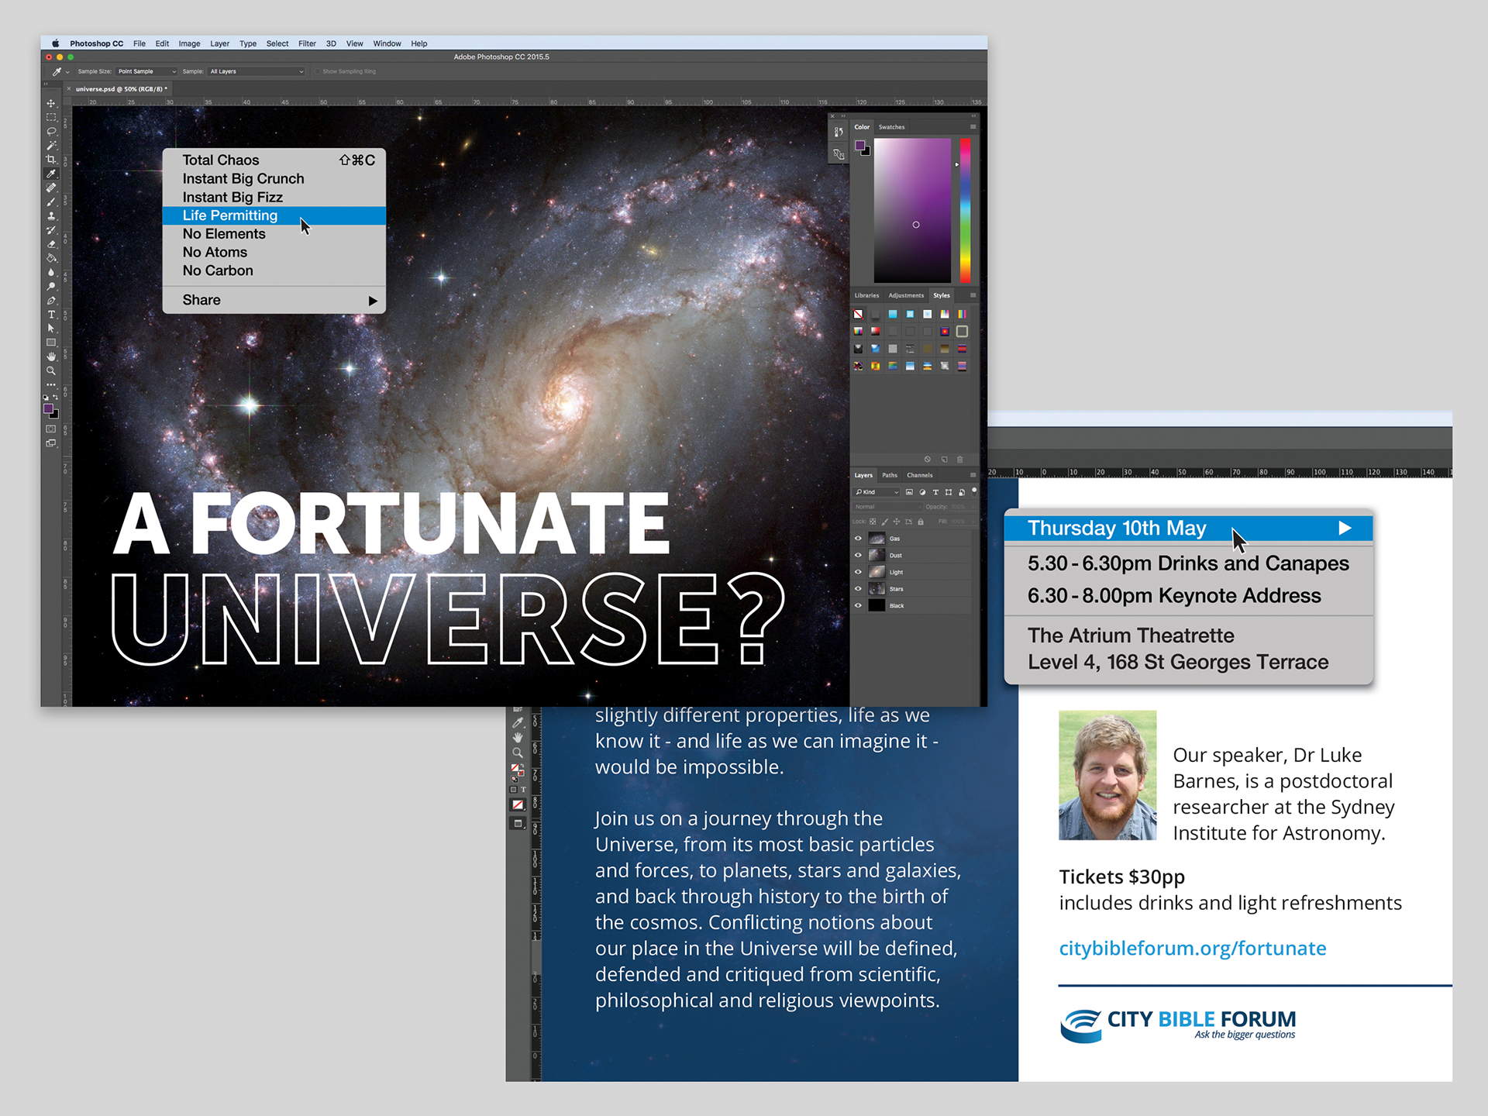1488x1116 pixels.
Task: Open the Sample All Layers dropdown
Action: [x=257, y=71]
